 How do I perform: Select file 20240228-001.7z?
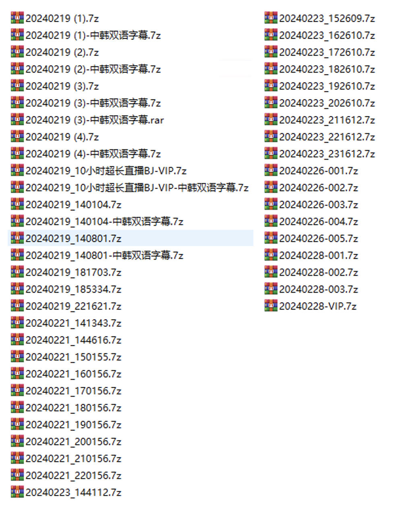319,256
